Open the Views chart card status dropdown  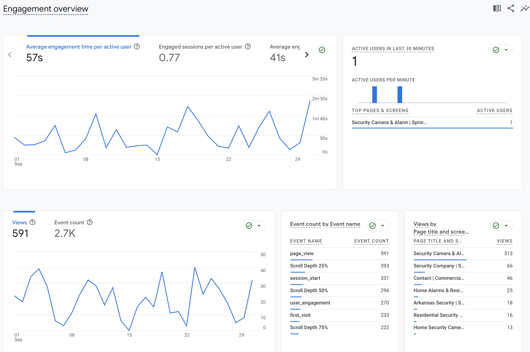[x=259, y=225]
